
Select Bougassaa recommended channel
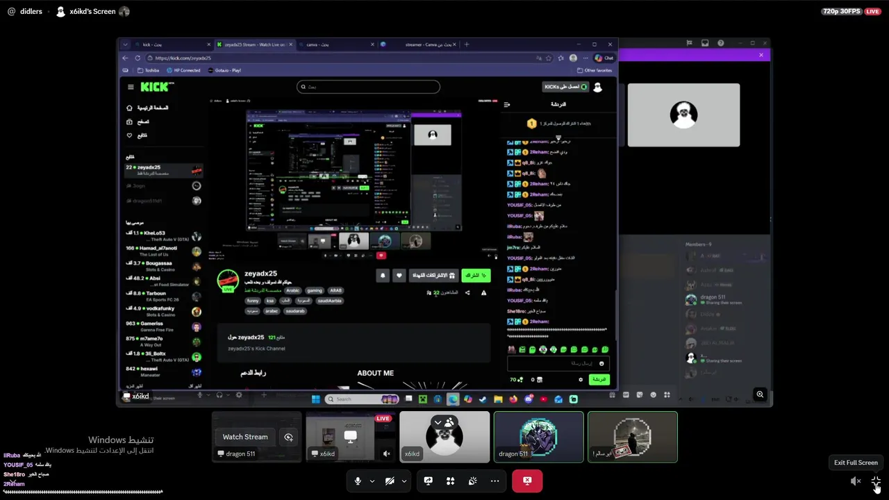click(x=164, y=266)
